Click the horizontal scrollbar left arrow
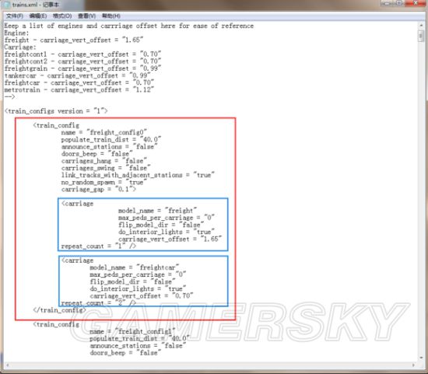The image size is (428, 374). coord(7,365)
